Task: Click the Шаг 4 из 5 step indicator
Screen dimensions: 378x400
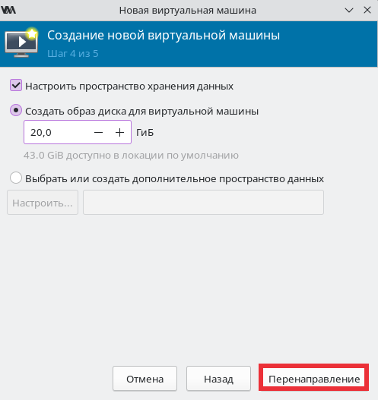Action: 73,54
